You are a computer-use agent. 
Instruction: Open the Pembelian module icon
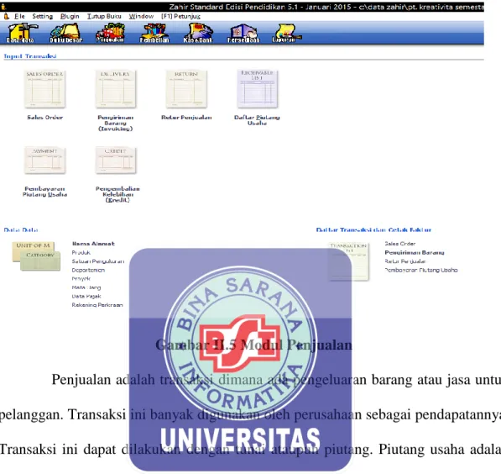(154, 33)
